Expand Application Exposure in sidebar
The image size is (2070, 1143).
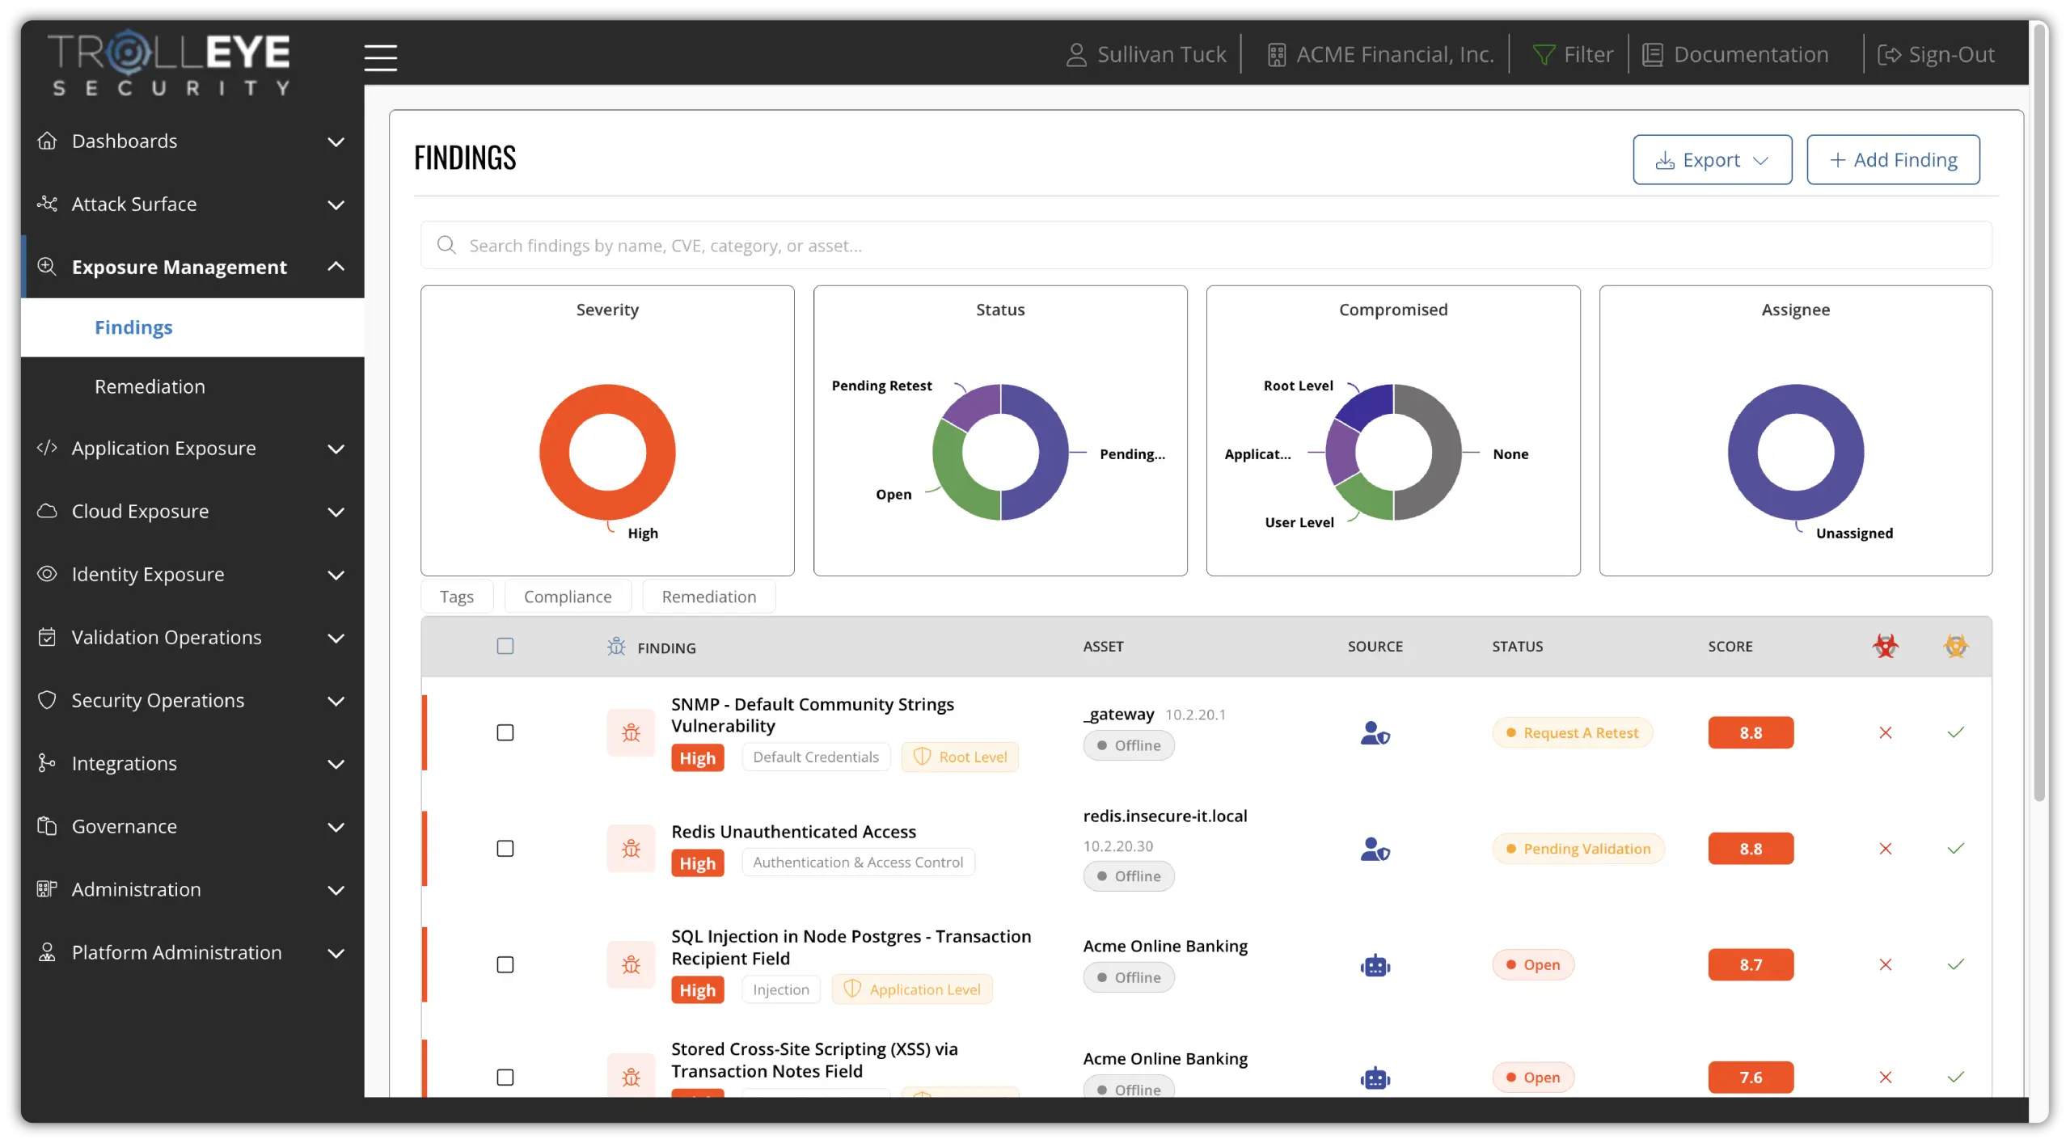(x=192, y=449)
